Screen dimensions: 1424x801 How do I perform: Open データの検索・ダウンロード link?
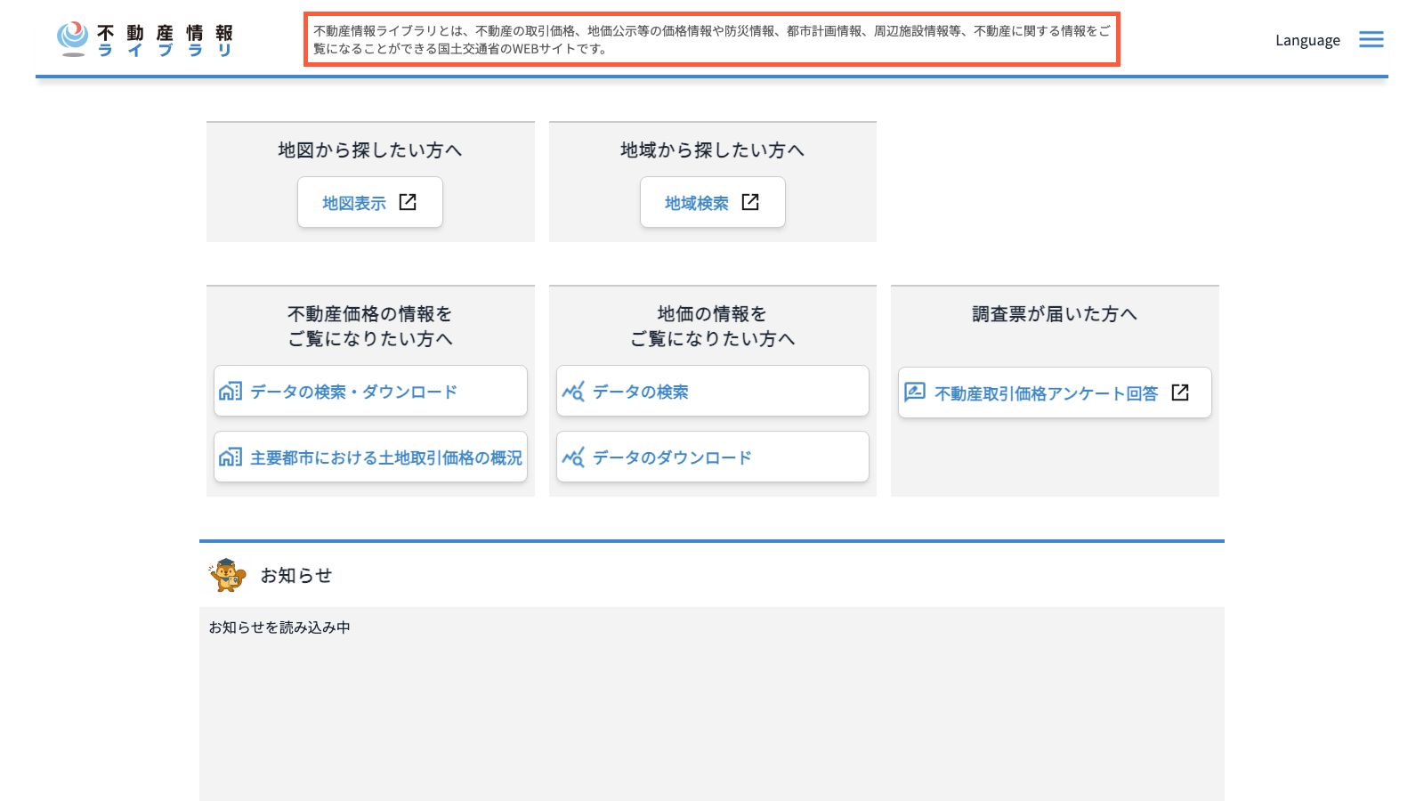click(x=370, y=391)
